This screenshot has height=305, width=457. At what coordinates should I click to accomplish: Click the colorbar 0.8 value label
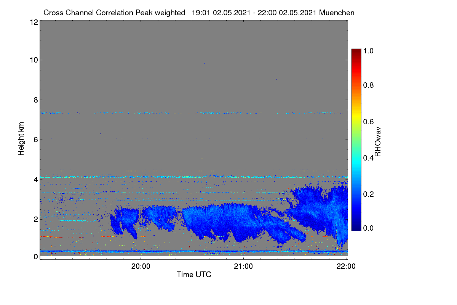tap(369, 85)
